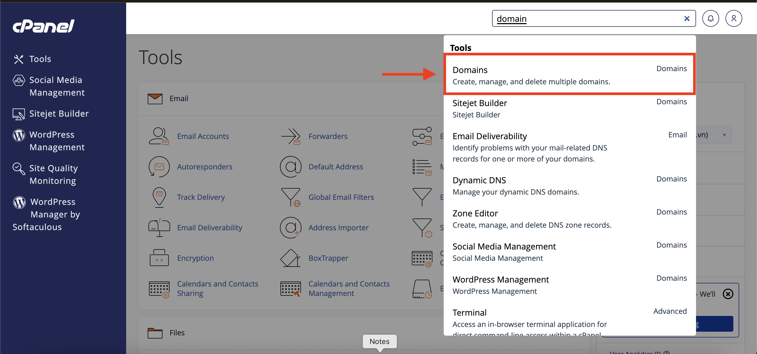Click the WordPress Manager by Softaculous icon

coord(19,202)
